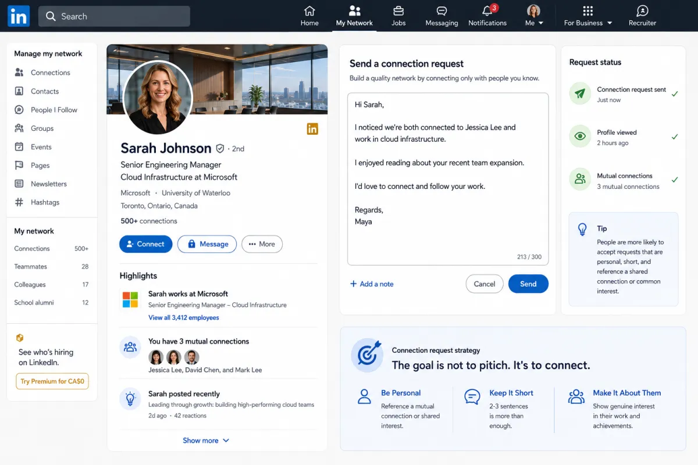Click the Keep It Short chat icon
The image size is (698, 465).
pyautogui.click(x=472, y=397)
